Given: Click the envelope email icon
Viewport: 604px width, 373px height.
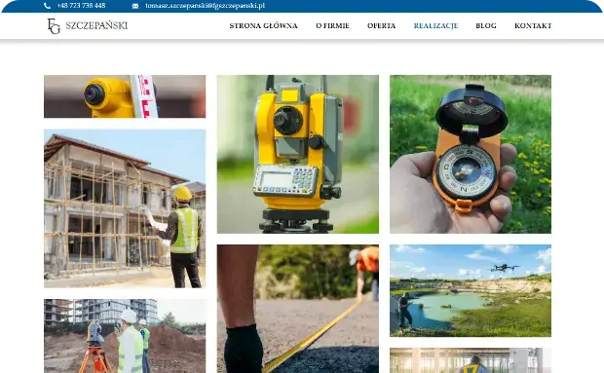Looking at the screenshot, I should (x=135, y=6).
